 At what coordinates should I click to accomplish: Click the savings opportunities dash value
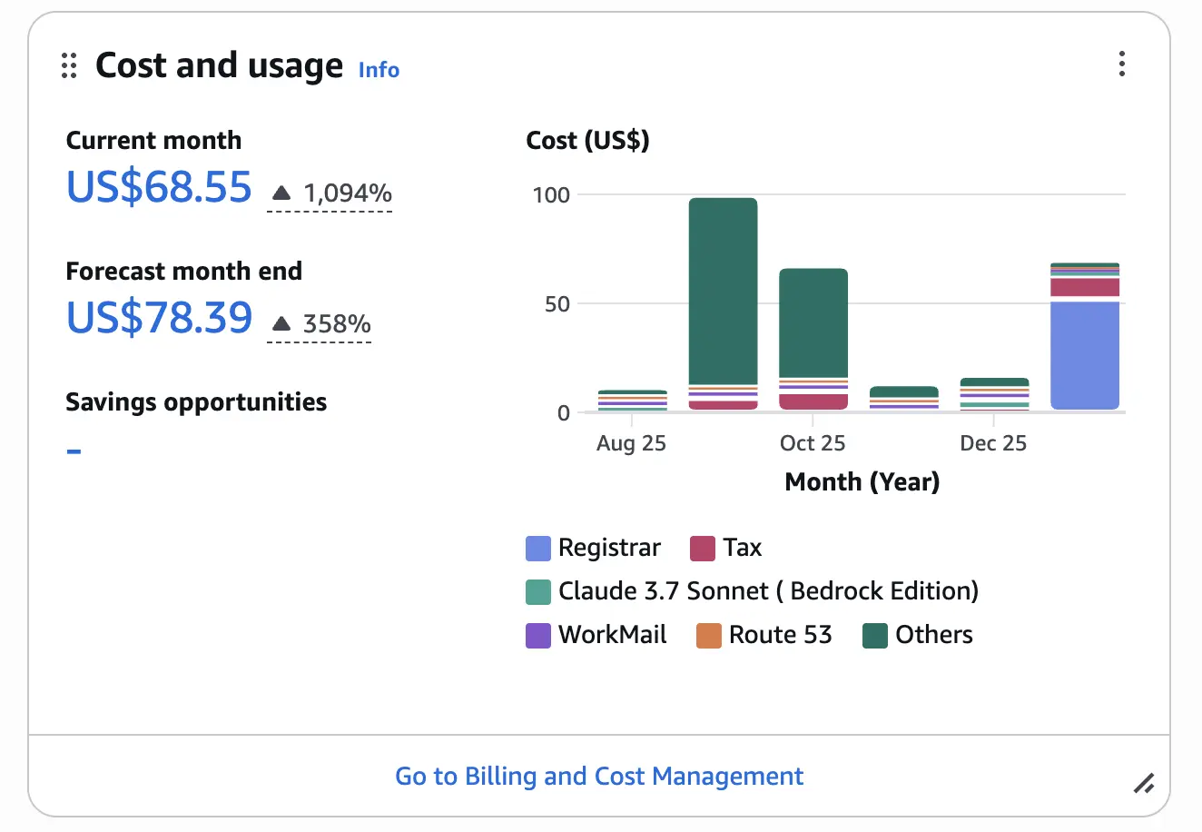[74, 451]
